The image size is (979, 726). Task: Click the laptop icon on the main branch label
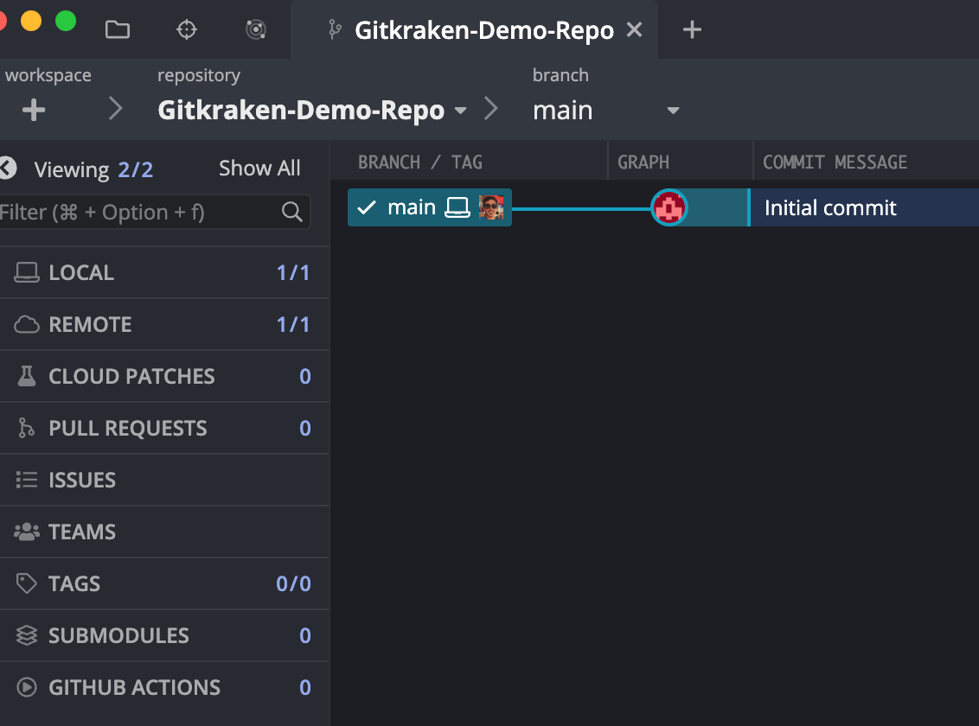pyautogui.click(x=457, y=207)
